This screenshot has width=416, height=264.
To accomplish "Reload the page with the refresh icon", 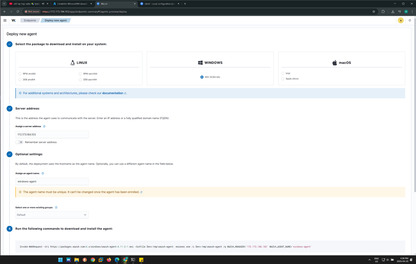I will coord(18,12).
